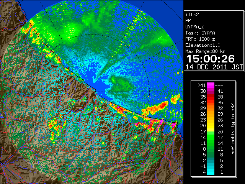Click the '-4' legend label
Screen dimensions: 245x184
click(x=203, y=172)
